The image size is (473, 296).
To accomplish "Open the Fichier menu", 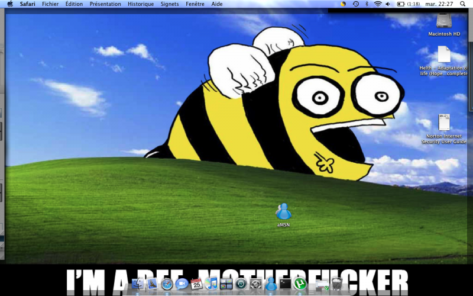I will pos(50,4).
